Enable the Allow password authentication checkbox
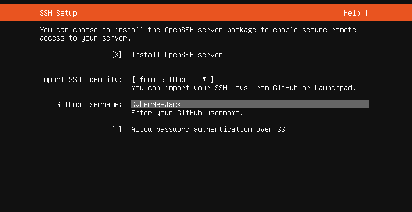Viewport: 412px width, 212px height. pos(117,129)
